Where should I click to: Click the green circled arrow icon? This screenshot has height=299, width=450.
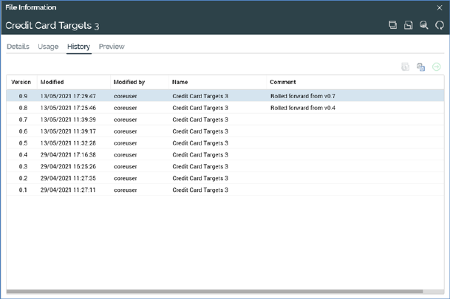point(437,66)
